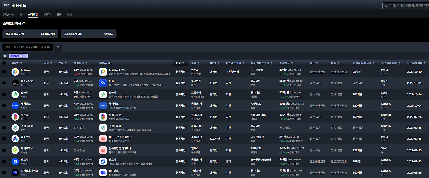Click 잠금 해제 필요 in 퍼블리시 자산 cell
The height and width of the screenshot is (178, 429).
coord(317,72)
